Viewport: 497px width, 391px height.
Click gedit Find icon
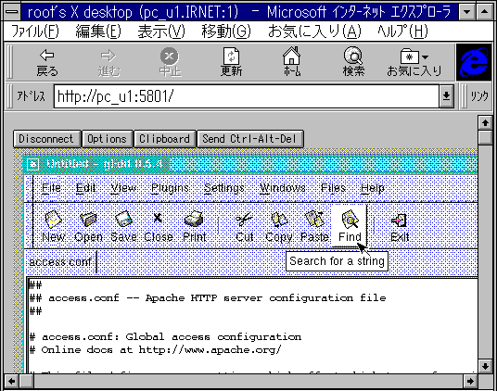coord(350,219)
